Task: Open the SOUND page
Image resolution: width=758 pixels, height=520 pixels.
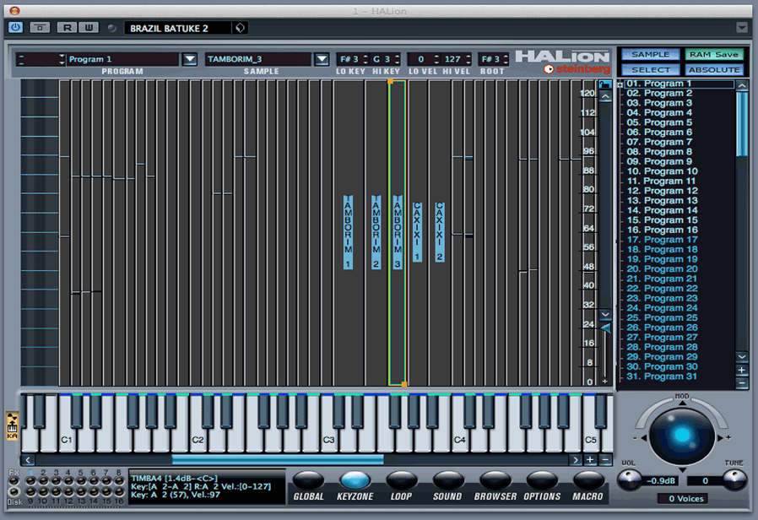Action: pos(447,480)
